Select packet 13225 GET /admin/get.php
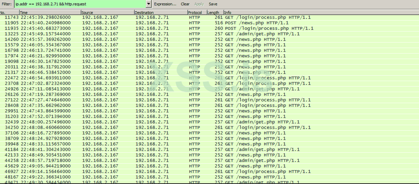Image resolution: width=419 pixels, height=184 pixels. click(x=210, y=34)
